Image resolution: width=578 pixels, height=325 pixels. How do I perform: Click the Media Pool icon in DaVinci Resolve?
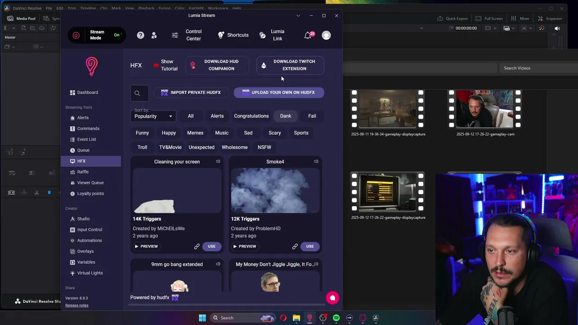coord(10,19)
